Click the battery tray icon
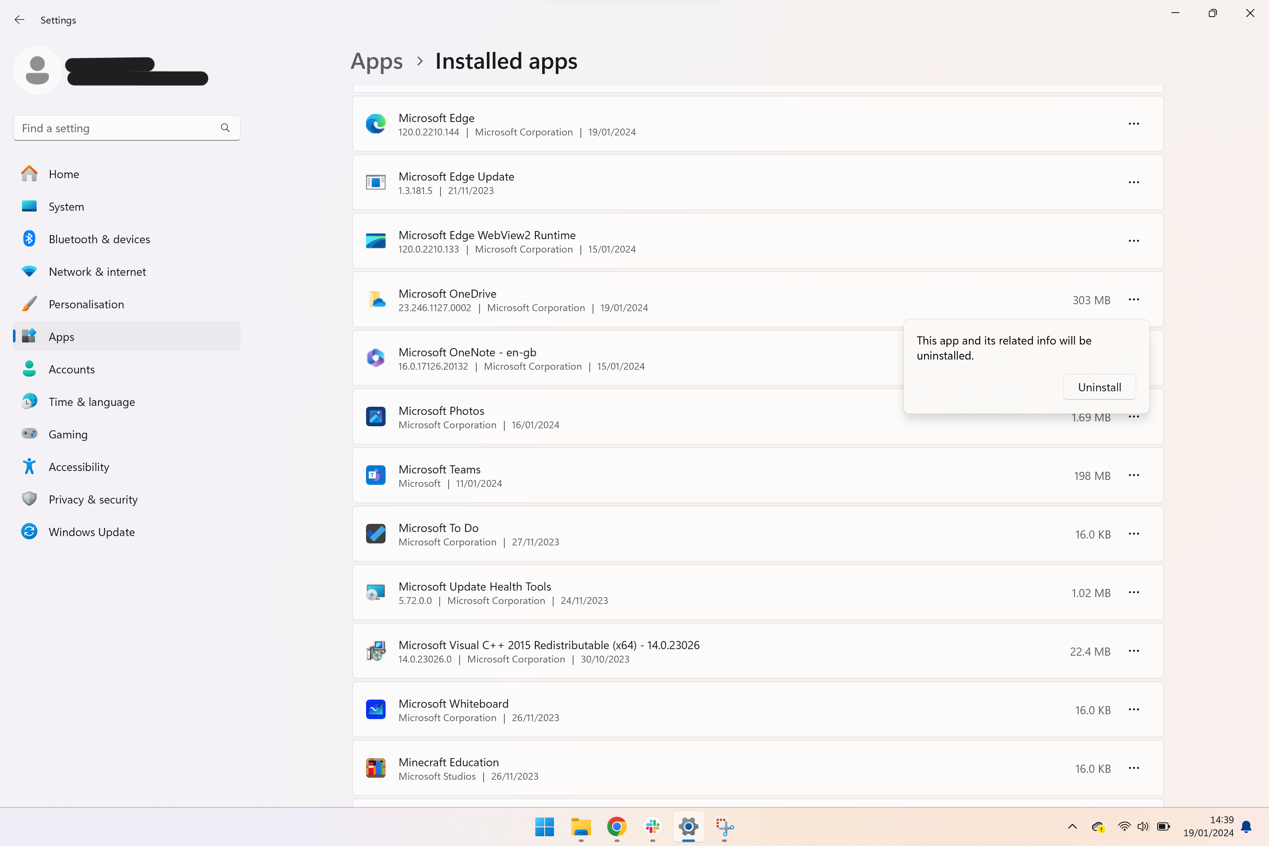 [1163, 826]
